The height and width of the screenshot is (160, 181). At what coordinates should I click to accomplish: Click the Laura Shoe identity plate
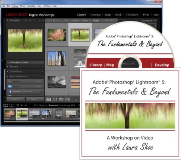(x=30, y=15)
